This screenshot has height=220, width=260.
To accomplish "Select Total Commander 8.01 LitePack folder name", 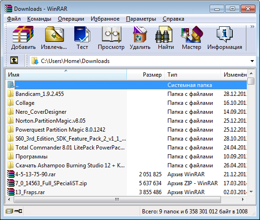I will pos(70,148).
